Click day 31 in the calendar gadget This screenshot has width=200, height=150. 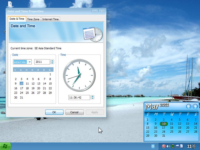click(x=164, y=136)
